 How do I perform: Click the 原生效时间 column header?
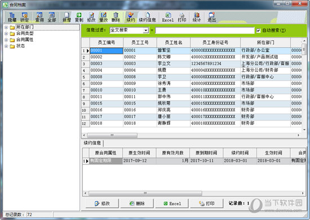click(x=139, y=152)
